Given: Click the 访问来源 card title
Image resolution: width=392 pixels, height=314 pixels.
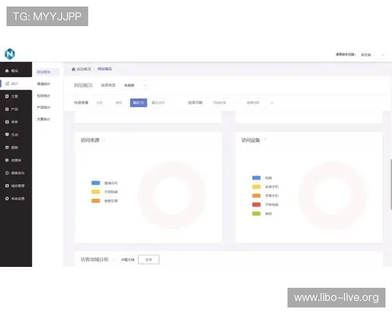Looking at the screenshot, I should point(90,140).
